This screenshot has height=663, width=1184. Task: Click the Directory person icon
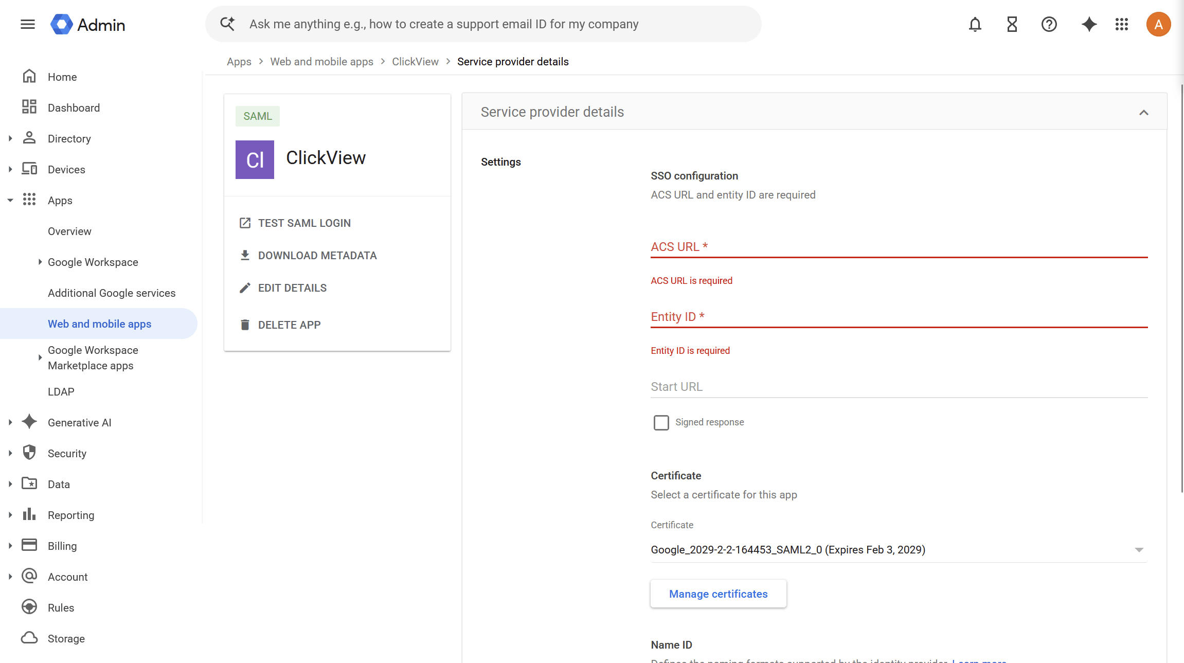point(29,138)
